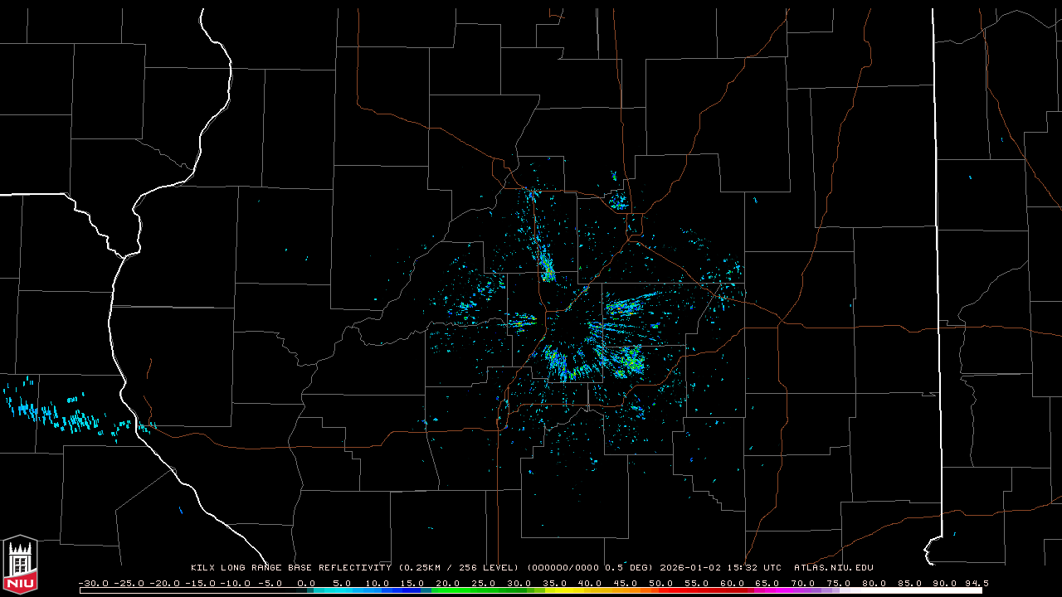Click the 000000/0000 code in the caption
The width and height of the screenshot is (1062, 597).
tap(566, 568)
